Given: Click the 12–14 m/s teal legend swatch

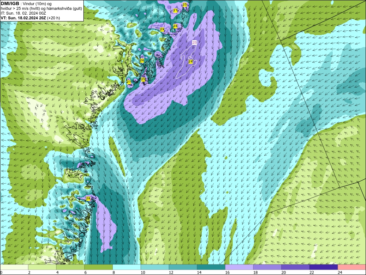Looking at the screenshot, I should pyautogui.click(x=183, y=267).
